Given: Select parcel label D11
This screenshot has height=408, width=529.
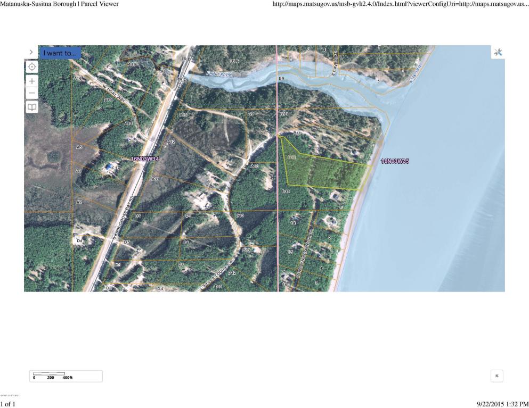Looking at the screenshot, I should (218, 286).
